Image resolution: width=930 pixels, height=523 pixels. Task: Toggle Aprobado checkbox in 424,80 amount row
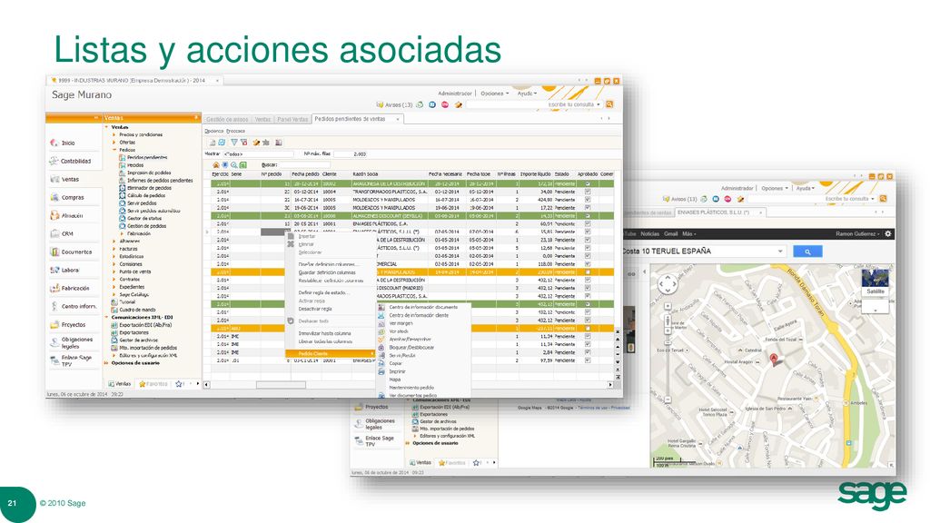pos(588,200)
